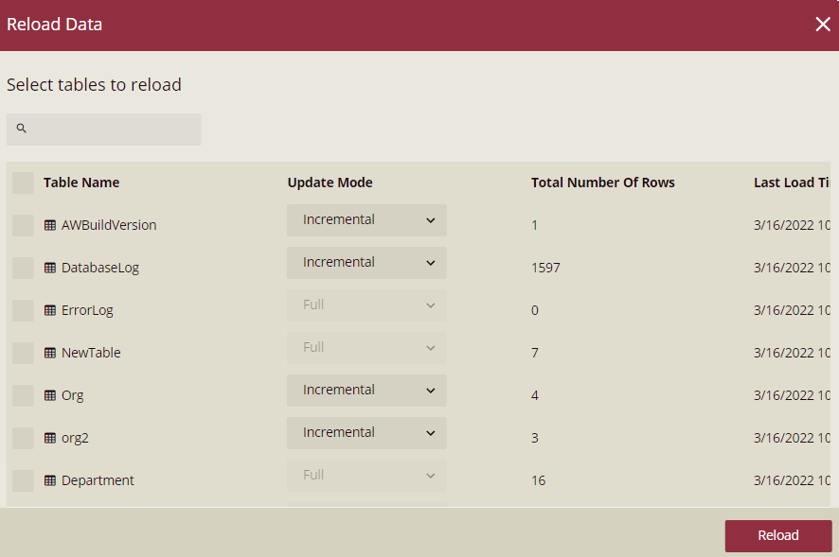Close the Reload Data dialog

(823, 24)
